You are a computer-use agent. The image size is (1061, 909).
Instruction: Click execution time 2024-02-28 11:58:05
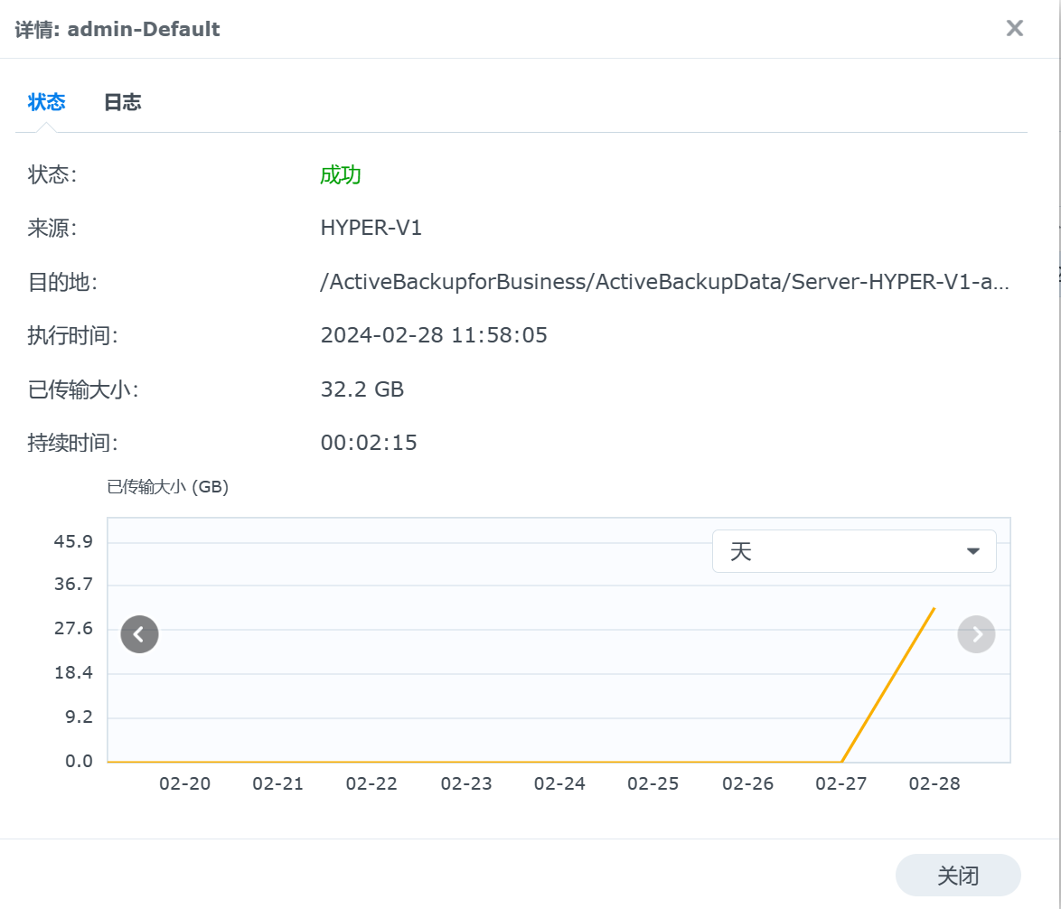(x=434, y=335)
